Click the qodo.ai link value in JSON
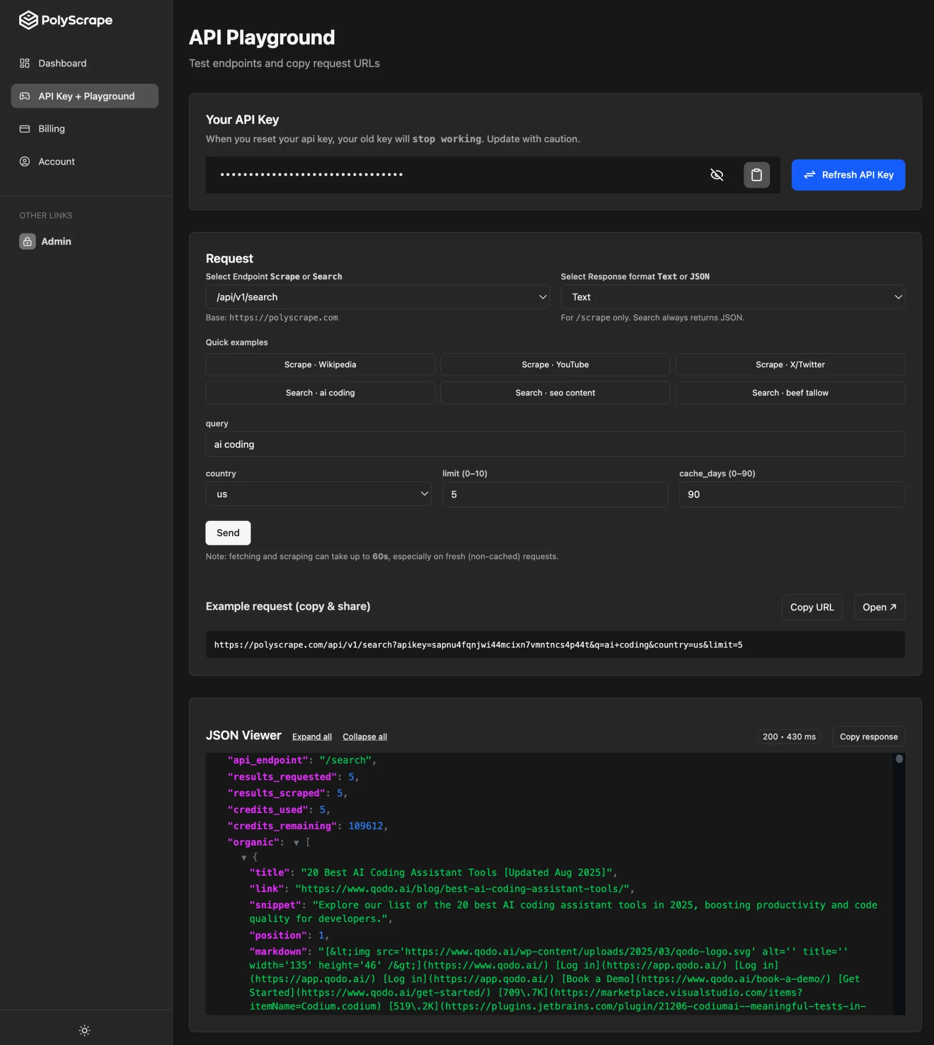This screenshot has height=1045, width=934. coord(462,889)
